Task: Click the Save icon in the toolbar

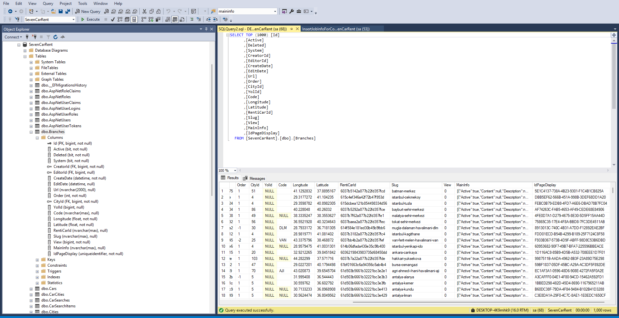Action: point(61,11)
